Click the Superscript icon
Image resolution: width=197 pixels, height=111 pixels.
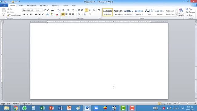click(43, 14)
